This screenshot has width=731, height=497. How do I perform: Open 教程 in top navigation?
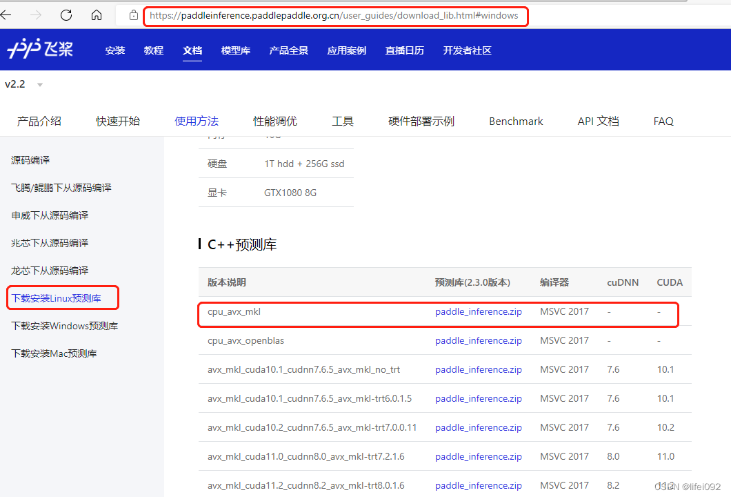(x=154, y=50)
